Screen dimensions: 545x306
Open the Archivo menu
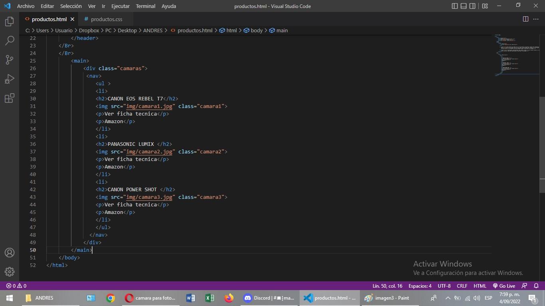(26, 6)
